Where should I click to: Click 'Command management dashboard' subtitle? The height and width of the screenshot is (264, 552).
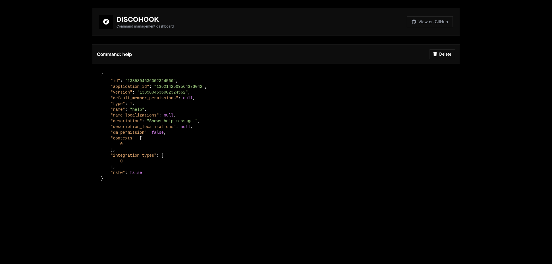coord(145,26)
